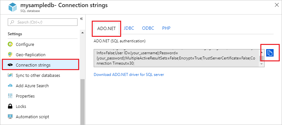
Task: Click the Properties bars icon
Action: [x=10, y=96]
